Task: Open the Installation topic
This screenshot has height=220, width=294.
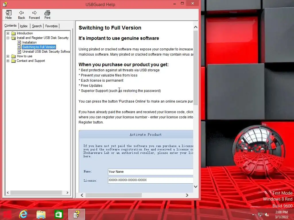Action: coord(30,42)
